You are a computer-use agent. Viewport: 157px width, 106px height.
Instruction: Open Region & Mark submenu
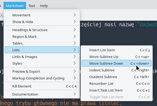42,36
